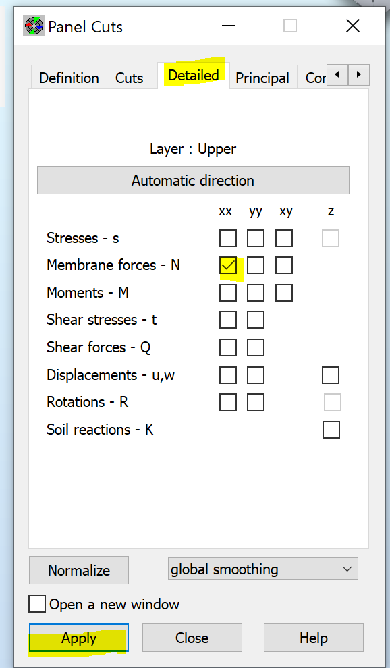Check the Moments yy checkbox
The width and height of the screenshot is (390, 668).
(x=256, y=293)
